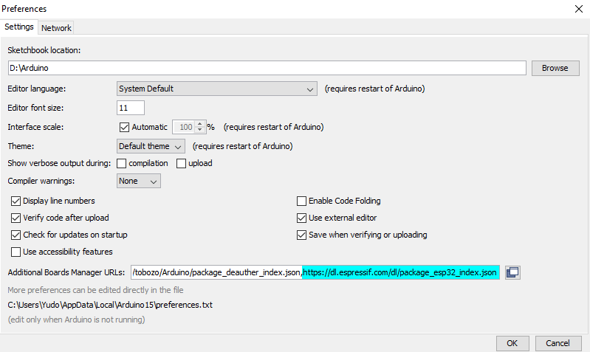The height and width of the screenshot is (352, 590).
Task: Cancel the preferences changes
Action: [558, 343]
